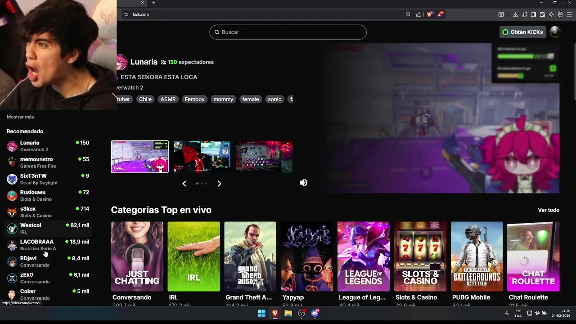Screen dimensions: 576x324
Task: Click the sonic tag
Action: coord(274,99)
